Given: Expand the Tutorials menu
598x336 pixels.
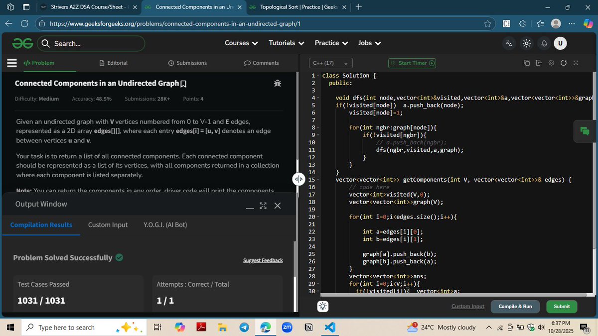Looking at the screenshot, I should pyautogui.click(x=287, y=43).
